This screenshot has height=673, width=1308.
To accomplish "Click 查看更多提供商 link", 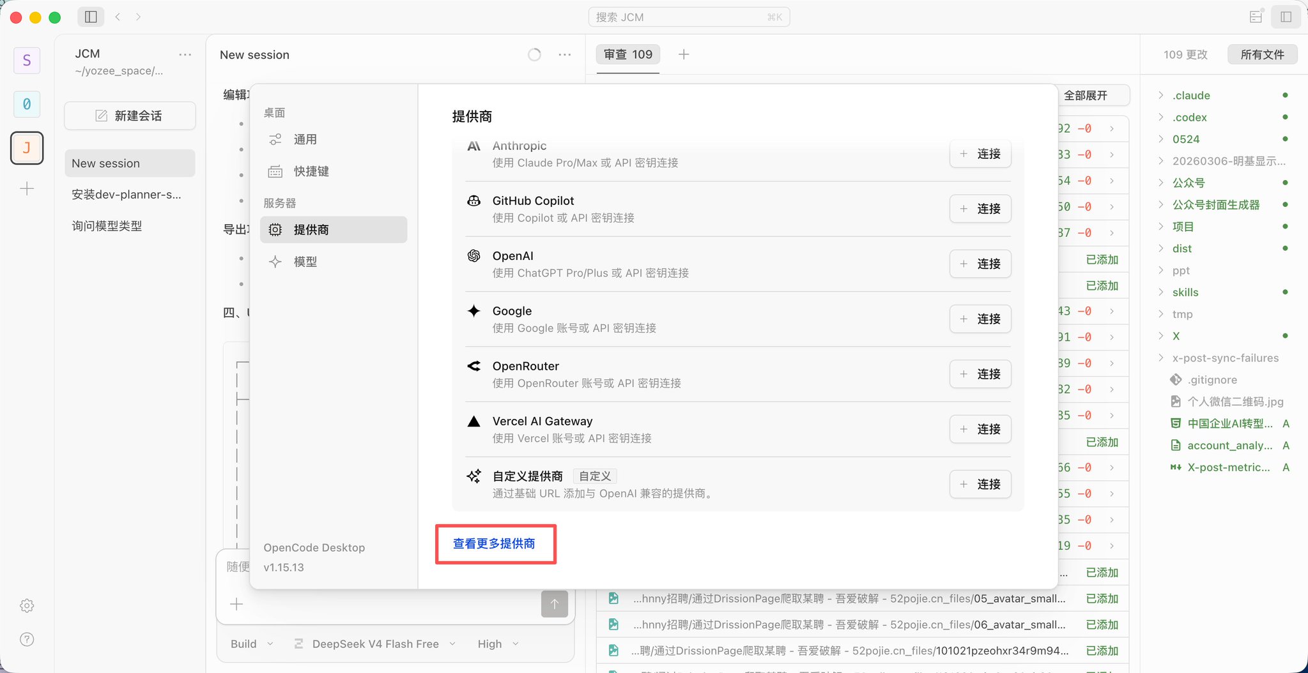I will (494, 544).
